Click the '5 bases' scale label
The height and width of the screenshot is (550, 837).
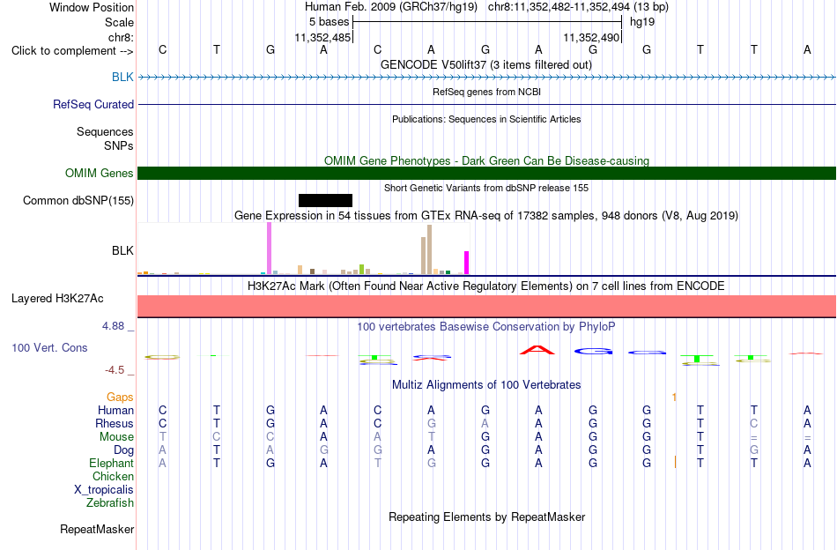(329, 22)
